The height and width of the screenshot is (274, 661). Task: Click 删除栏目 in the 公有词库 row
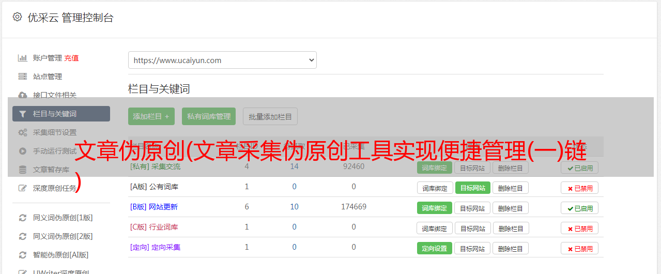(x=511, y=188)
